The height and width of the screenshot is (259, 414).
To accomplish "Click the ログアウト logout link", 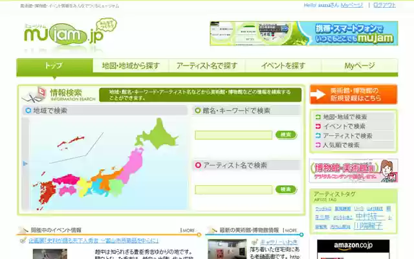I will coord(384,5).
